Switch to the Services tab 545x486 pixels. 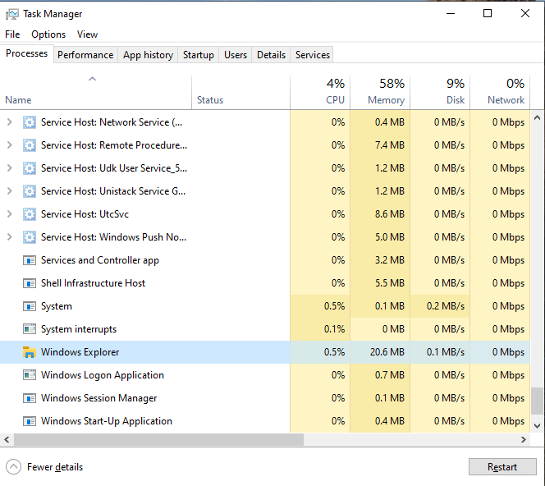click(x=313, y=55)
